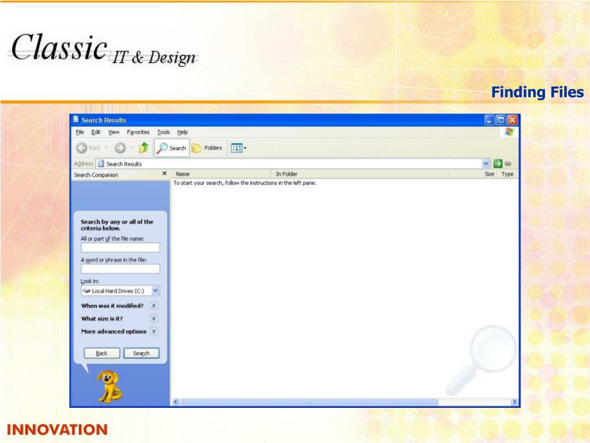This screenshot has width=590, height=443.
Task: Click the Back button in Search Companion
Action: [x=101, y=354]
